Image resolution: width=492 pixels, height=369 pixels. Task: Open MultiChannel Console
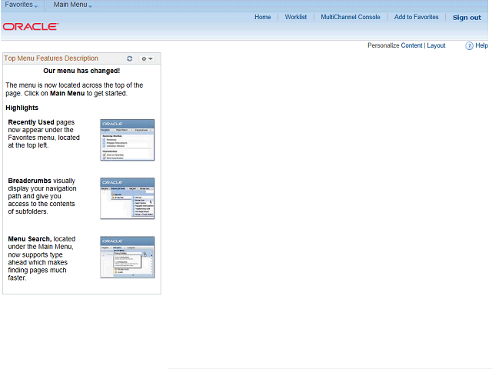point(351,17)
